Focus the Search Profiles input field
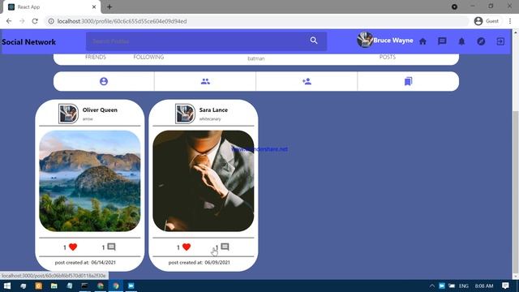519x292 pixels. click(x=196, y=41)
